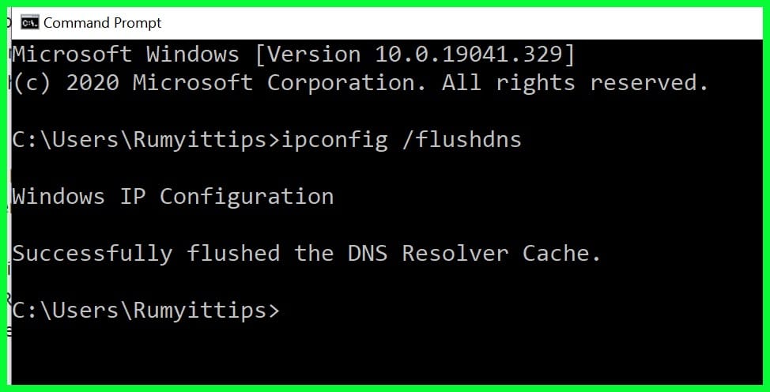Screen dimensions: 770x392
Task: Click the word 'Cache.' in the output
Action: point(561,254)
